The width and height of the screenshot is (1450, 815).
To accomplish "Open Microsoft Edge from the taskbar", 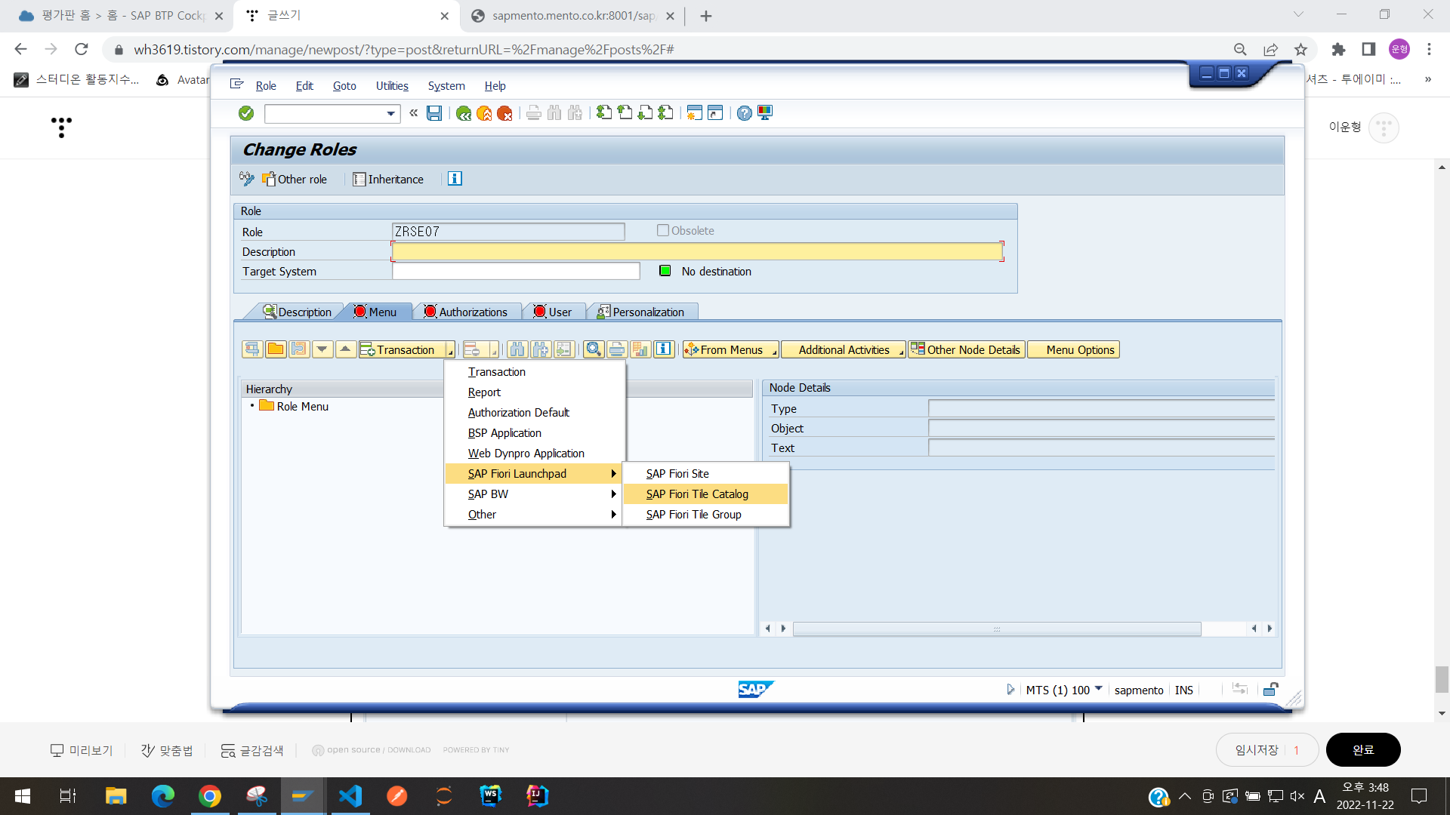I will [162, 796].
